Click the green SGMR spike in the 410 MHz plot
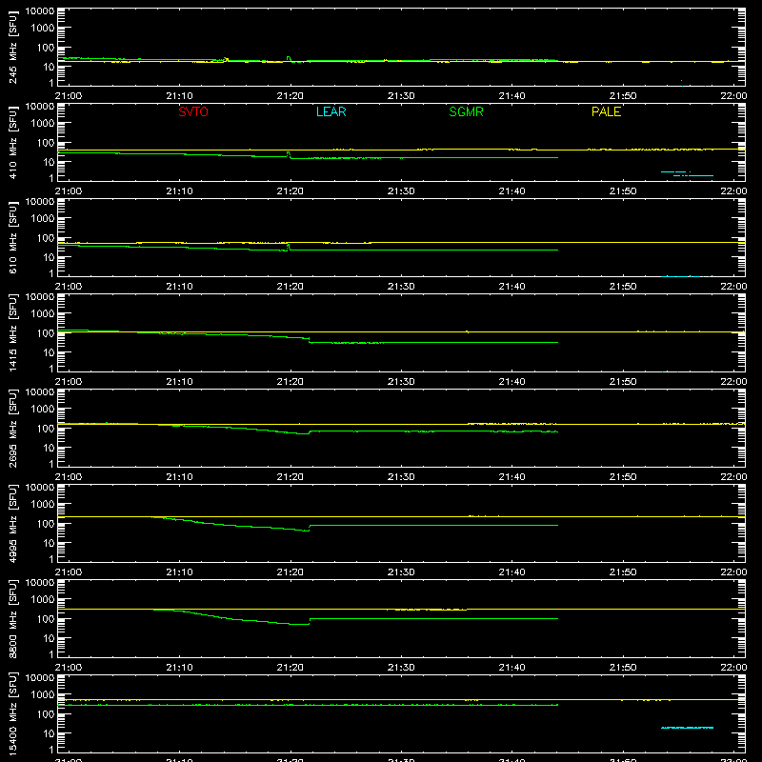This screenshot has width=762, height=762. point(289,154)
